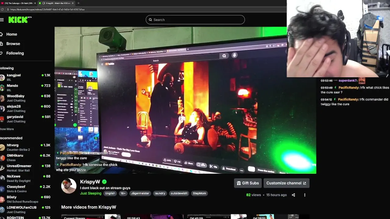The height and width of the screenshot is (219, 390).
Task: Click the search magnifier icon
Action: click(150, 20)
